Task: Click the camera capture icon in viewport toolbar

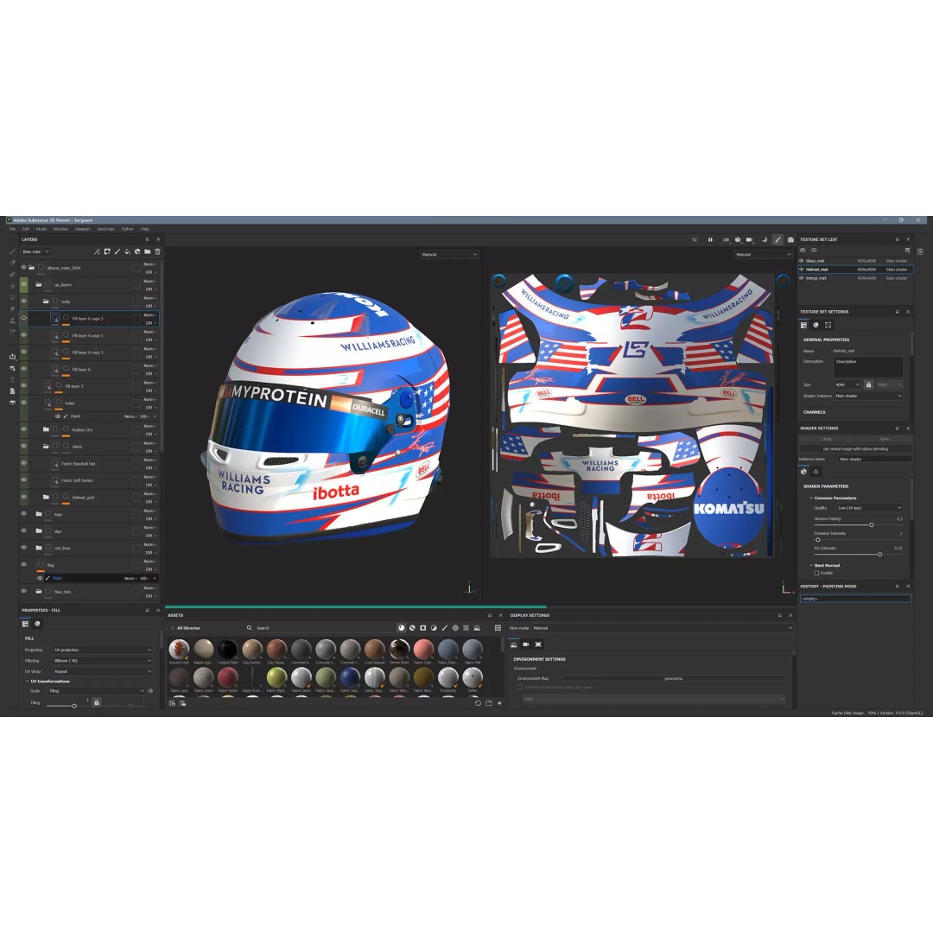Action: 790,240
